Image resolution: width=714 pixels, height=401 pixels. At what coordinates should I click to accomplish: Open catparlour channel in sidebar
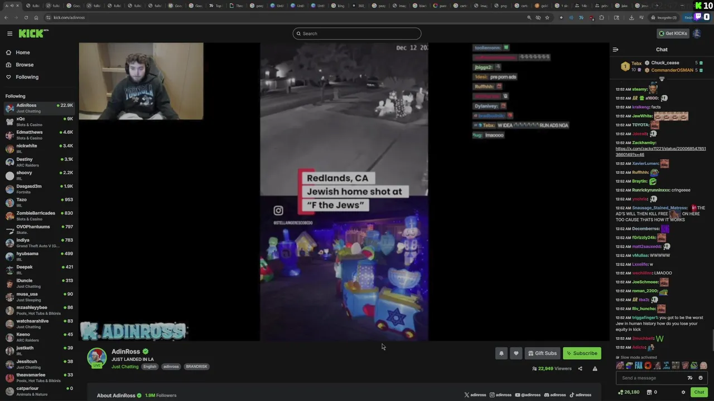tap(39, 391)
